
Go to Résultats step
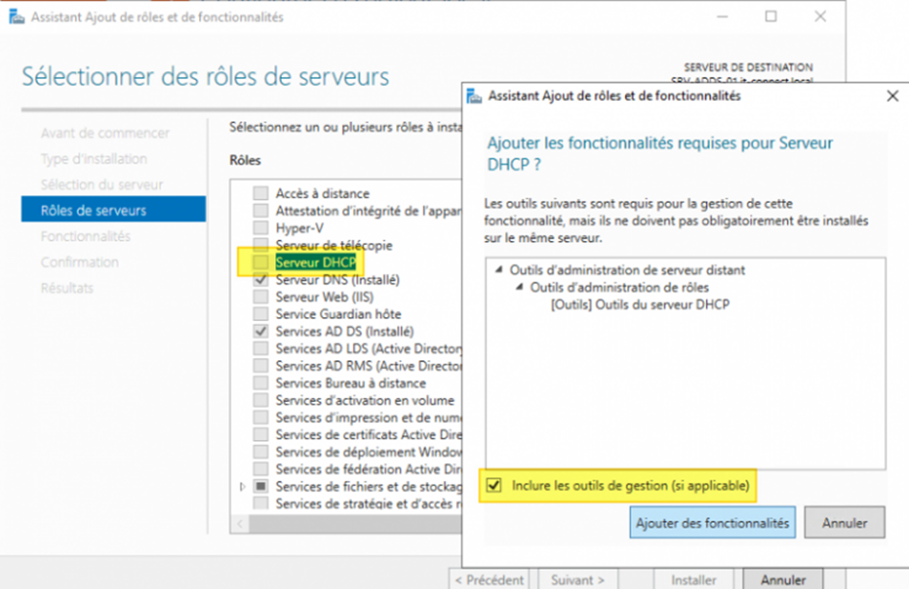[x=66, y=288]
